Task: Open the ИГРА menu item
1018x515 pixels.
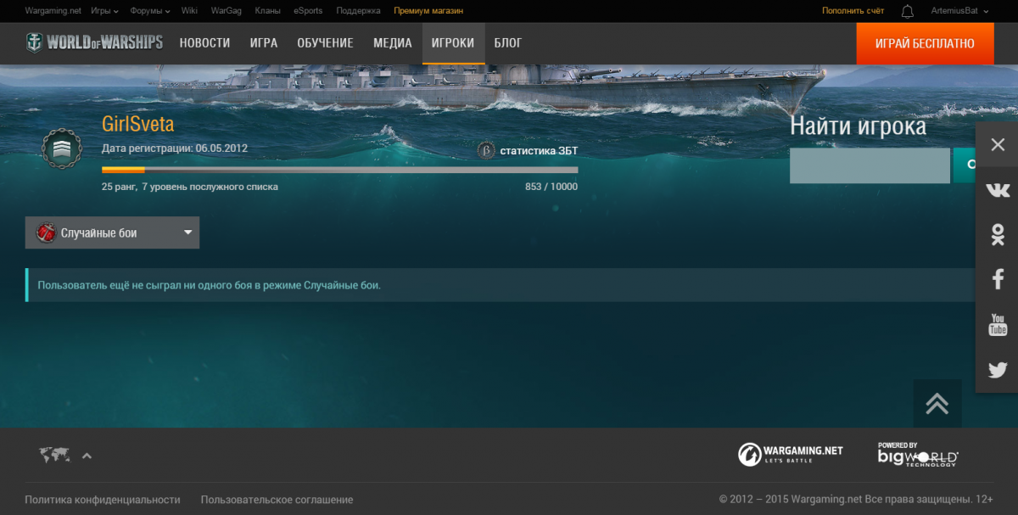Action: [264, 43]
